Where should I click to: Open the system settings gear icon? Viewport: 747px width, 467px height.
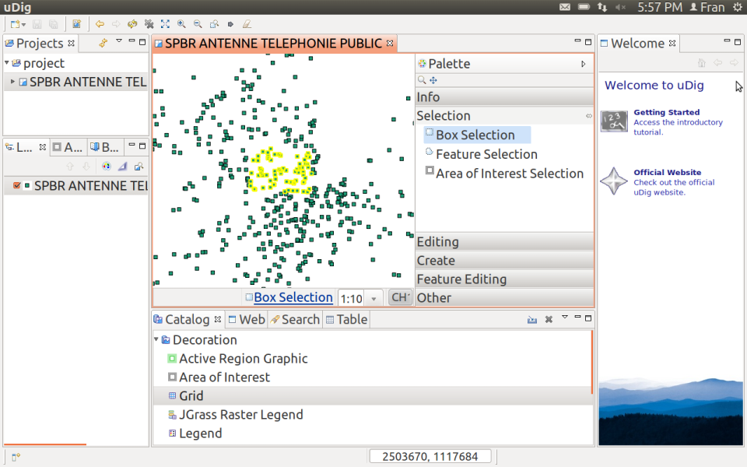click(738, 7)
